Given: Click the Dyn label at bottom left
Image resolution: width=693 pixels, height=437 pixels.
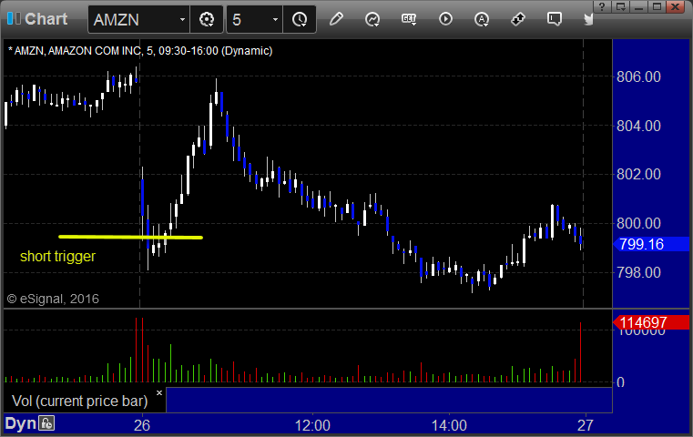Looking at the screenshot, I should click(20, 423).
